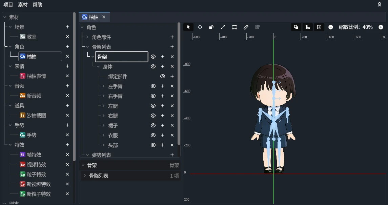Hide the 裙子 bone
388x205 pixels.
pyautogui.click(x=153, y=125)
